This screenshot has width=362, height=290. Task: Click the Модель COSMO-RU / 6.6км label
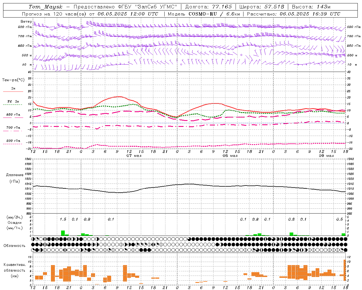click(x=204, y=14)
